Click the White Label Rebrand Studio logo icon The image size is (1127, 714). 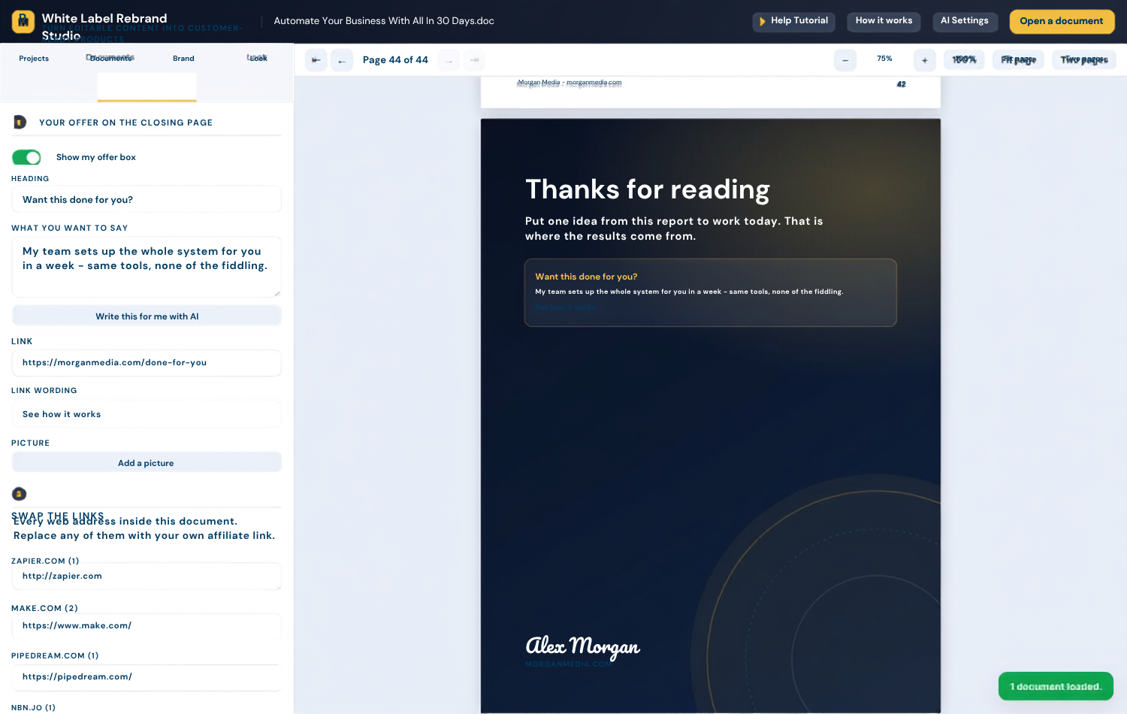click(x=23, y=22)
